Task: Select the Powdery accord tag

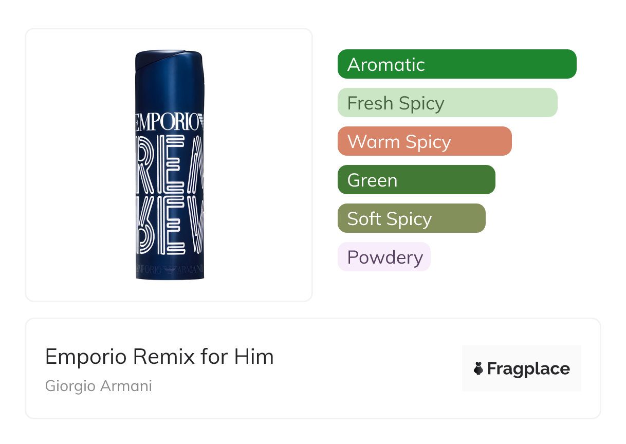Action: (384, 257)
